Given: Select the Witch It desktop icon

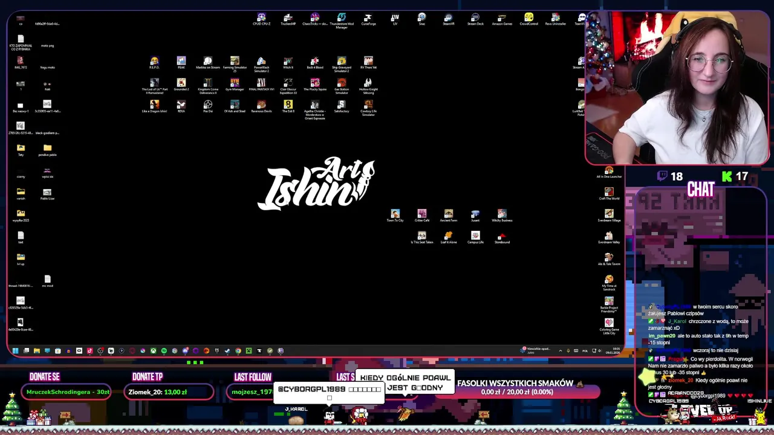Looking at the screenshot, I should click(x=288, y=63).
